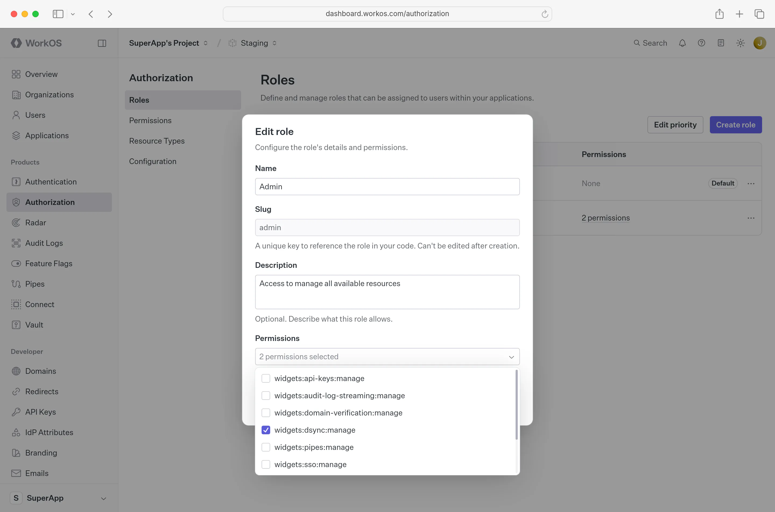Check widgets:sso:manage permission

(266, 464)
